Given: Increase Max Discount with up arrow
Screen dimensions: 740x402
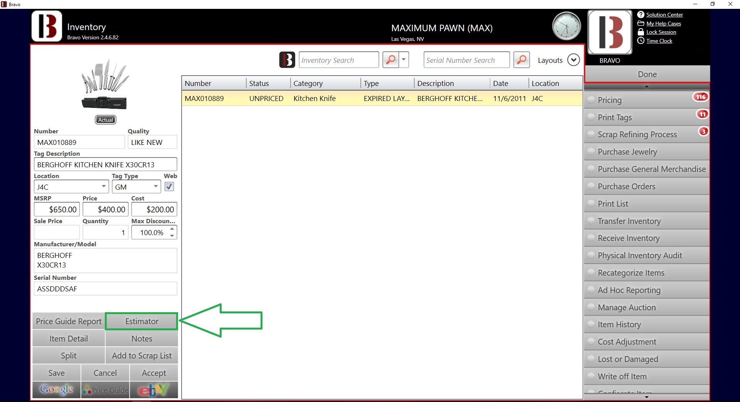Looking at the screenshot, I should (x=172, y=229).
